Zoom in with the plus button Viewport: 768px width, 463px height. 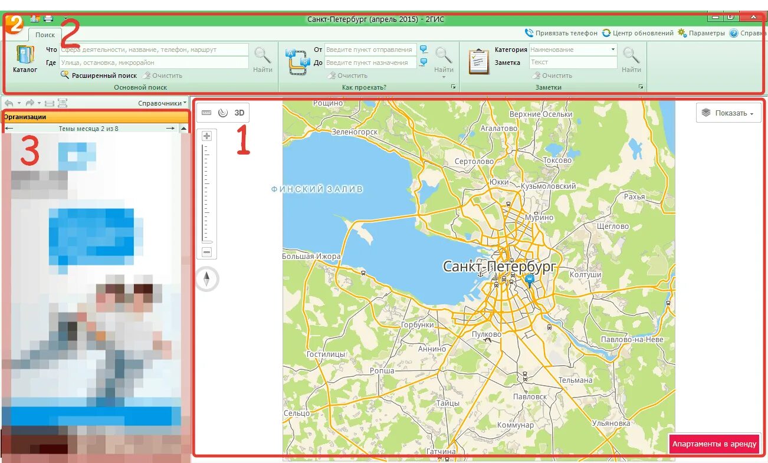(x=206, y=136)
